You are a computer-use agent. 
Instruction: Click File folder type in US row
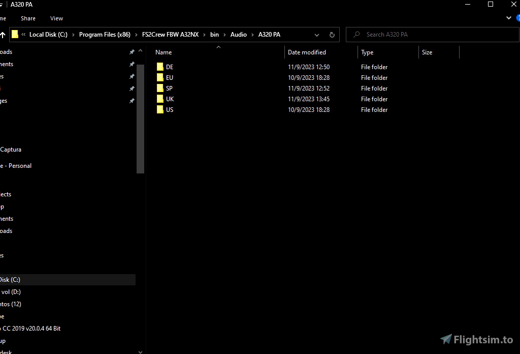tap(374, 109)
